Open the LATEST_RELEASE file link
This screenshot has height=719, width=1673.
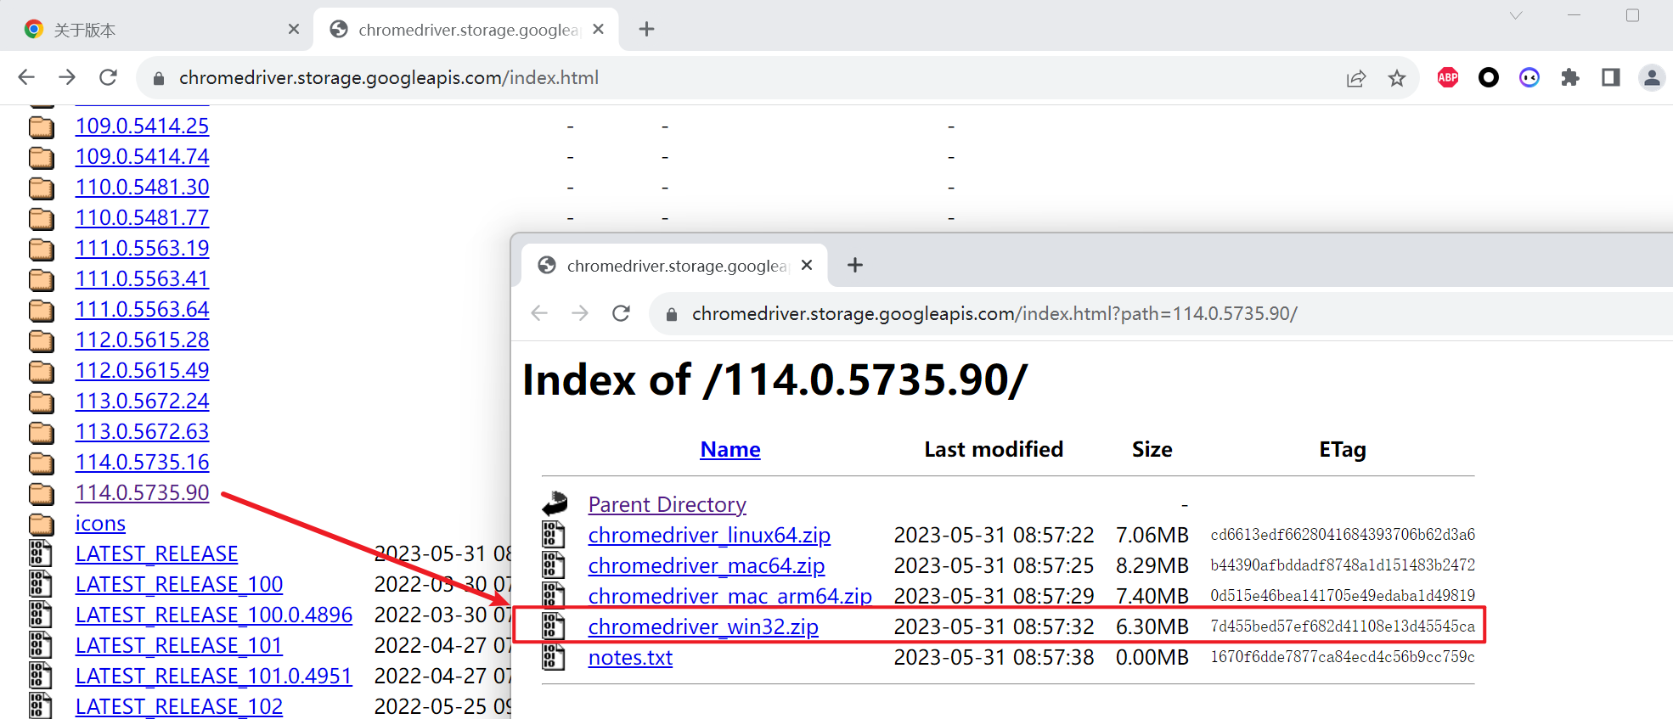click(156, 553)
